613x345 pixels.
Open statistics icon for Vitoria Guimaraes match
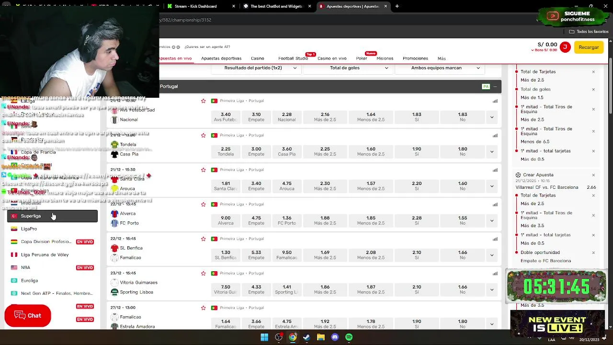495,273
